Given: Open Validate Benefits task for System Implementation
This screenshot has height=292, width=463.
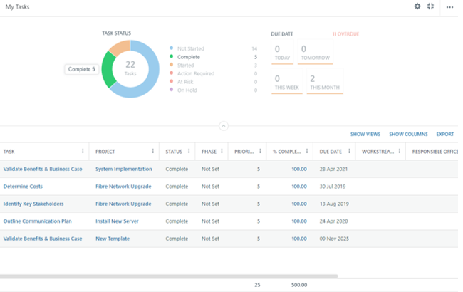Looking at the screenshot, I should tap(43, 169).
